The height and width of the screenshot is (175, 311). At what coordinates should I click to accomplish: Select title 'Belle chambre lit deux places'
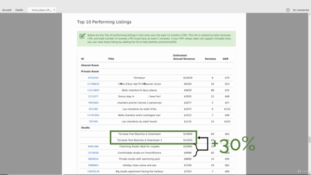139,90
